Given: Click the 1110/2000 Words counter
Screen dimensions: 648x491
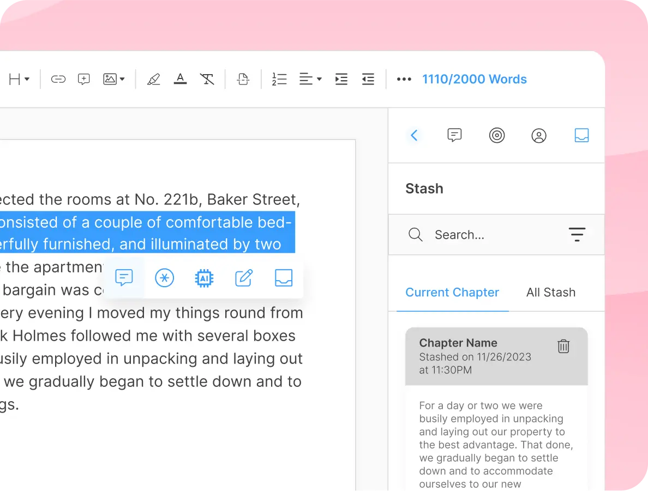Looking at the screenshot, I should pos(474,80).
